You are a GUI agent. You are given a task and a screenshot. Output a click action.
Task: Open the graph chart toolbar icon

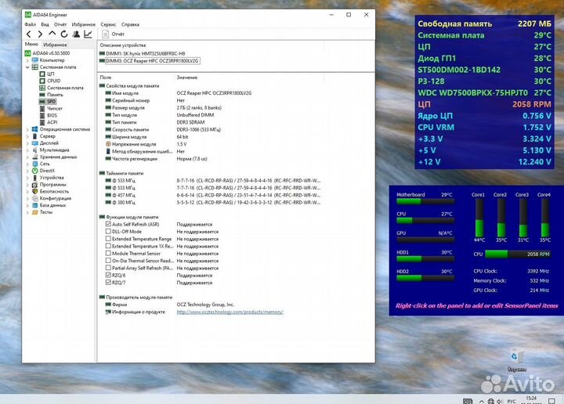pyautogui.click(x=88, y=34)
